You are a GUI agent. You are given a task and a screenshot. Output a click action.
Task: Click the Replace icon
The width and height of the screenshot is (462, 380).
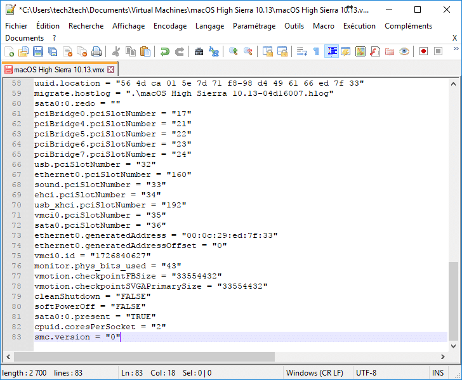coord(214,52)
